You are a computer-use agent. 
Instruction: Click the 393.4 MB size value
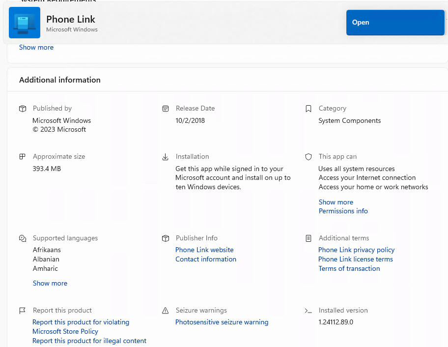pos(47,169)
